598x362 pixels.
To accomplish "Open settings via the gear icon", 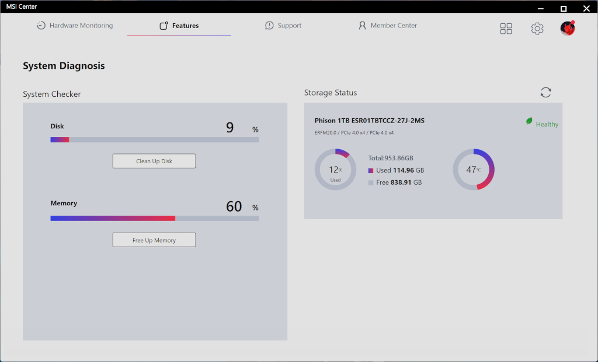I will point(537,29).
